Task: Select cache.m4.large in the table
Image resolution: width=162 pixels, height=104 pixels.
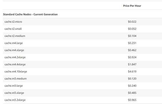Action: [x=13, y=43]
